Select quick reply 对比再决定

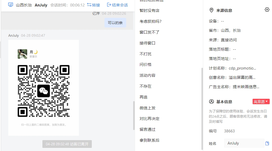pos(149,119)
